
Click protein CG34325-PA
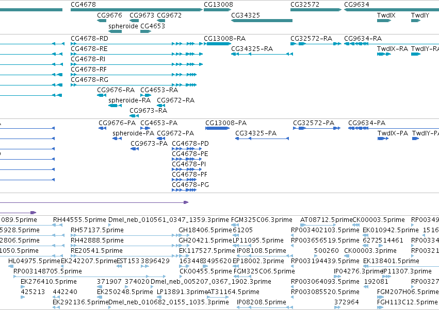pyautogui.click(x=256, y=133)
